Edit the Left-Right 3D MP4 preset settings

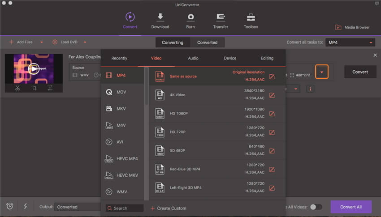tap(272, 188)
